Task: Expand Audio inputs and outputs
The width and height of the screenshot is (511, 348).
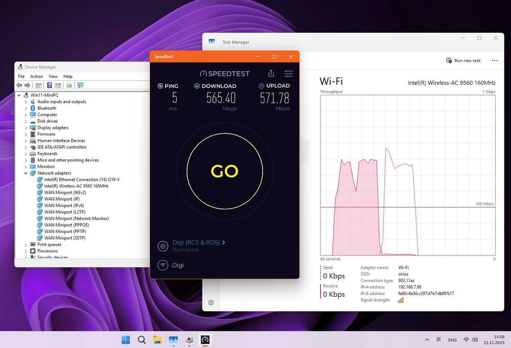Action: [26, 102]
